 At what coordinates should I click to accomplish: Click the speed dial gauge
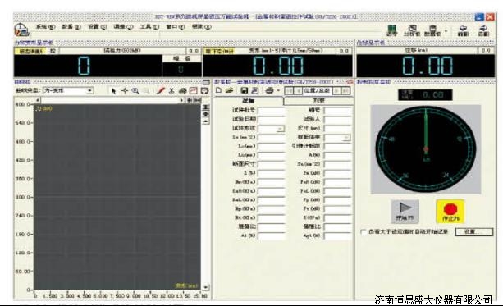click(x=426, y=149)
